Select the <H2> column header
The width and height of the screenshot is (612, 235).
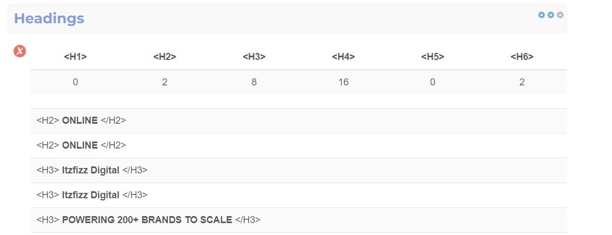point(165,57)
